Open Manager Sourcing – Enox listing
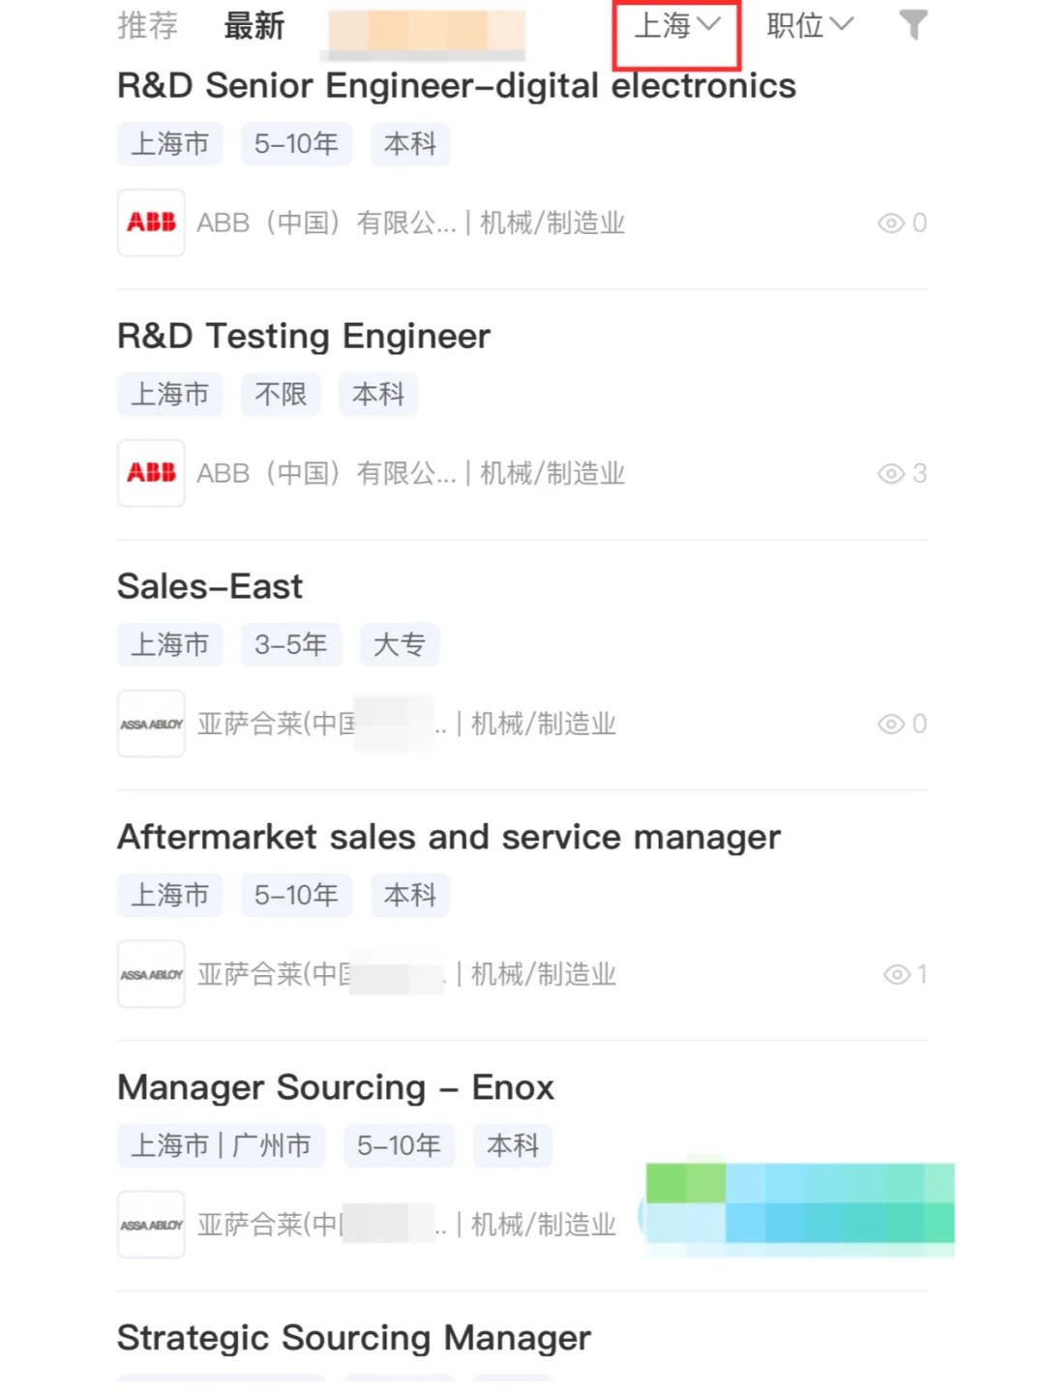 tap(336, 1088)
